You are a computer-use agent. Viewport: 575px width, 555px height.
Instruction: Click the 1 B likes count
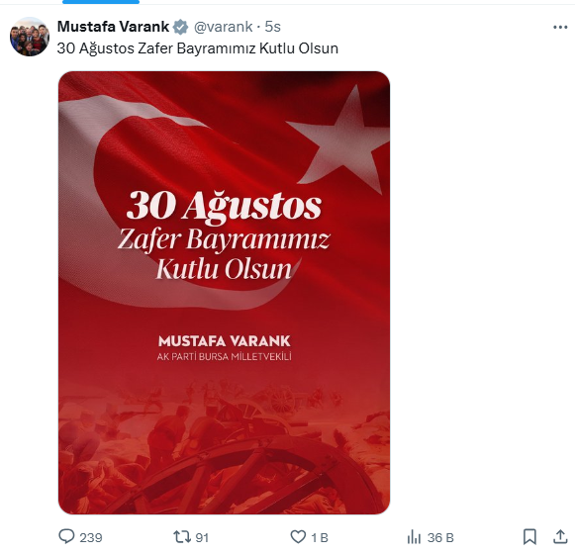tap(320, 538)
